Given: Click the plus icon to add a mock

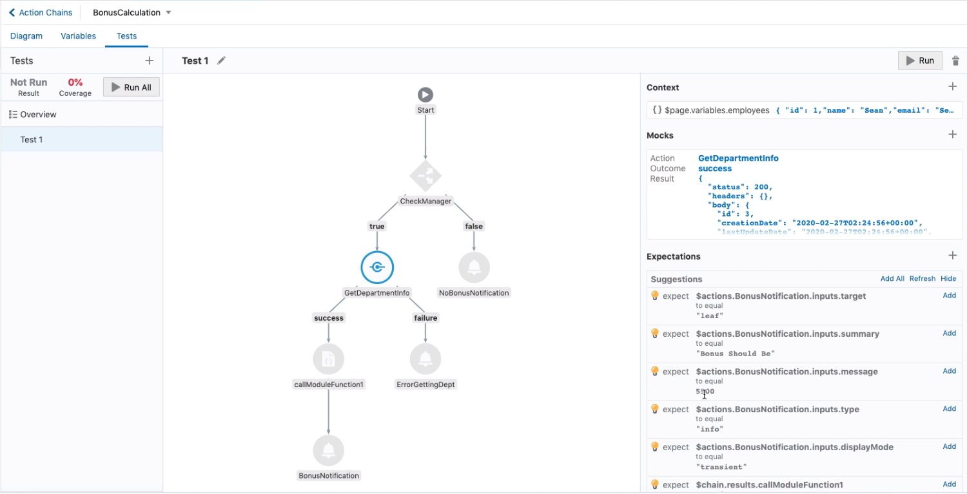Looking at the screenshot, I should (953, 134).
